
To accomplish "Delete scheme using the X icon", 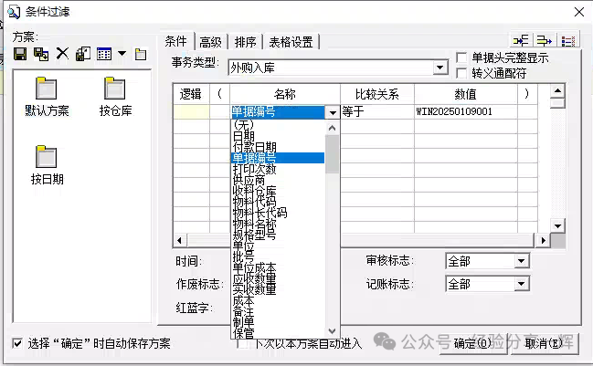I will tap(62, 54).
